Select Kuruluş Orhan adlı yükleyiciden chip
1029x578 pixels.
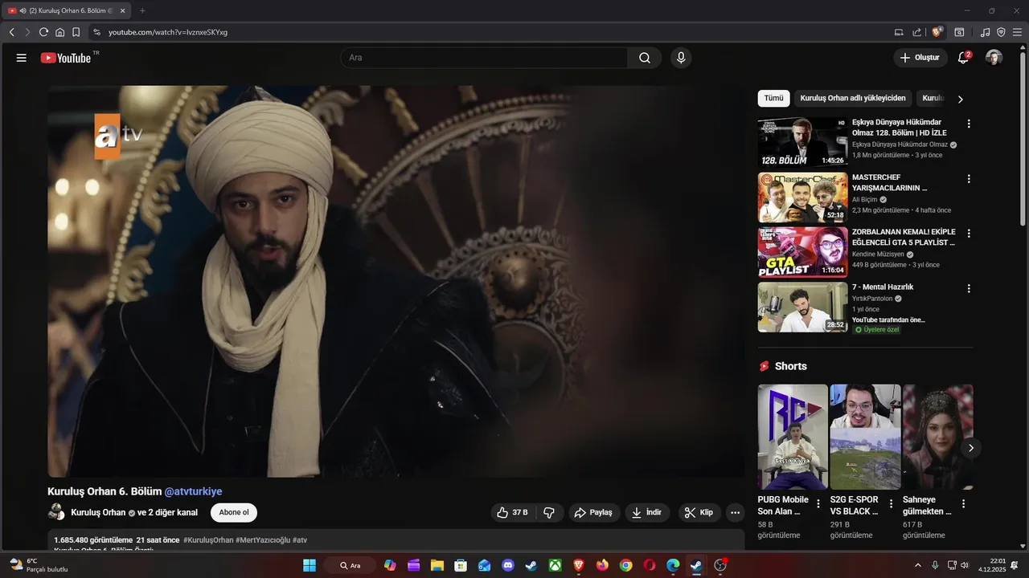pyautogui.click(x=853, y=98)
